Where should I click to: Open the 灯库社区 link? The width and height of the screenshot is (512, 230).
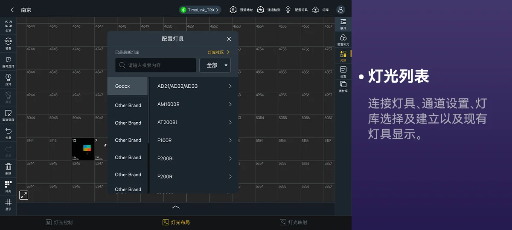(218, 52)
